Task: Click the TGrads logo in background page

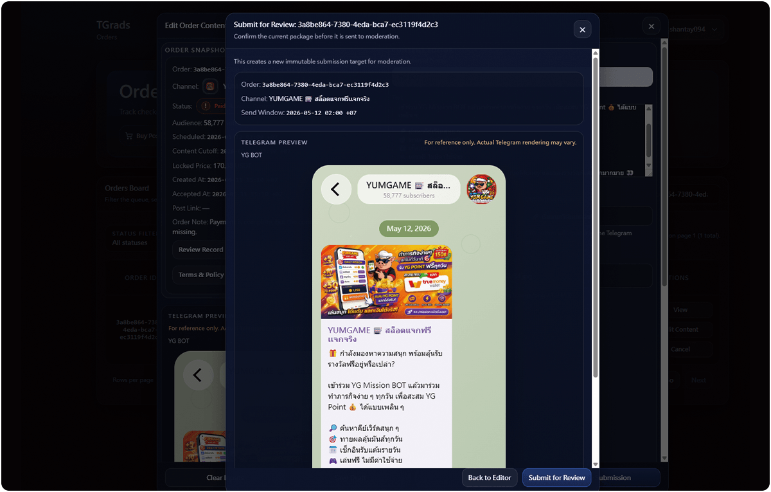Action: coord(113,25)
